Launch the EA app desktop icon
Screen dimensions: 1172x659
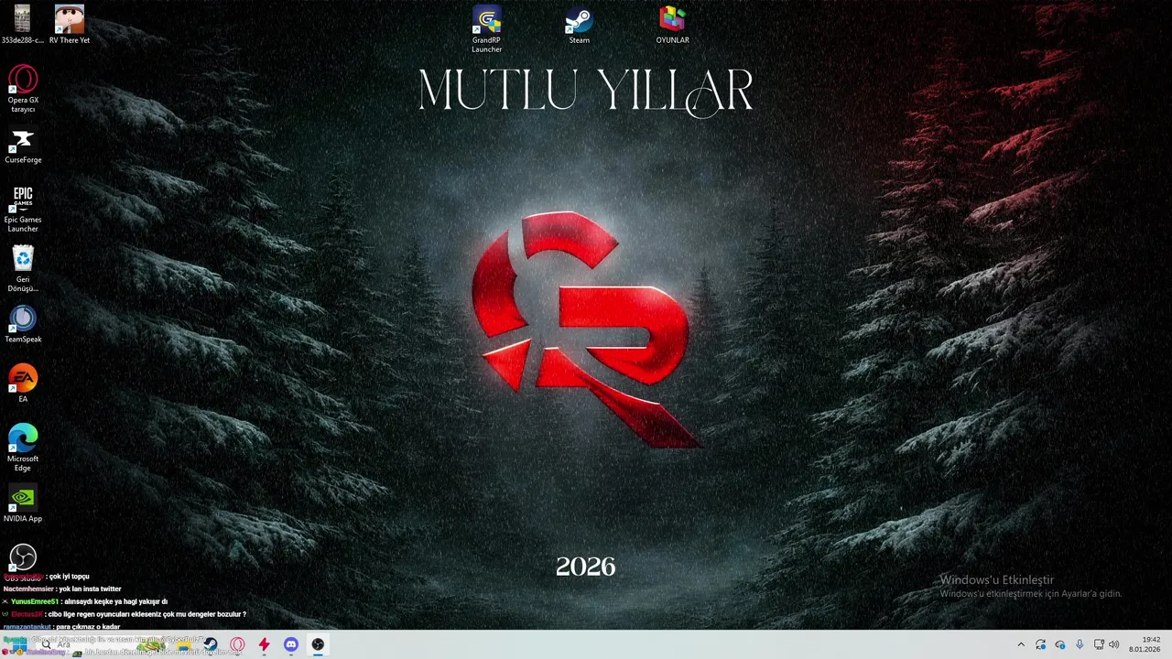pyautogui.click(x=23, y=384)
